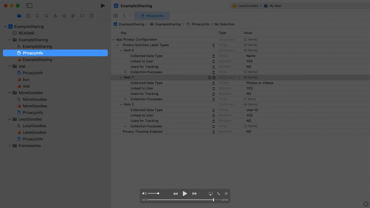The image size is (370, 208).
Task: Open the Issue navigator warning icon
Action: pos(55,16)
